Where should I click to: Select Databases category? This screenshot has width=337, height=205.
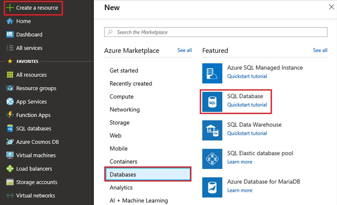click(x=148, y=174)
